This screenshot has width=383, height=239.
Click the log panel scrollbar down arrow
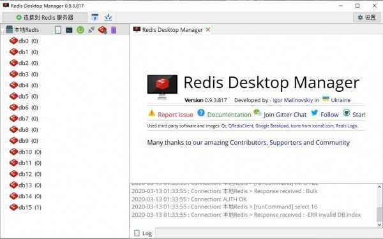click(x=379, y=224)
